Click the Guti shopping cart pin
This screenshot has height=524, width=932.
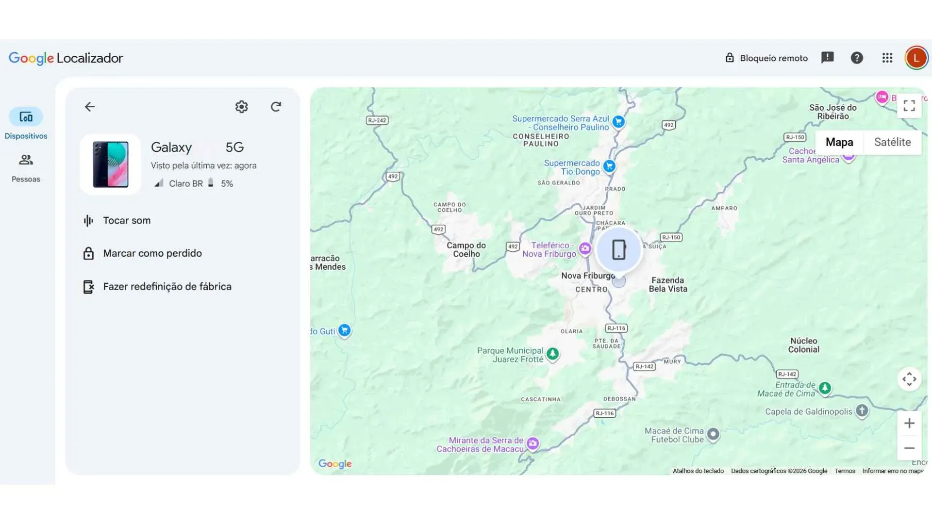click(x=344, y=331)
